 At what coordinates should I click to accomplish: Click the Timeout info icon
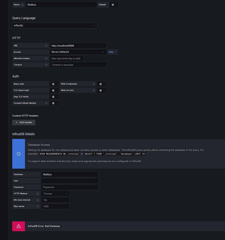47,65
